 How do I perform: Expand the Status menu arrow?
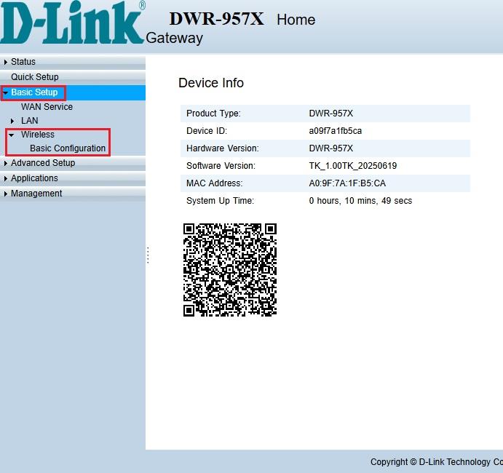pyautogui.click(x=5, y=62)
